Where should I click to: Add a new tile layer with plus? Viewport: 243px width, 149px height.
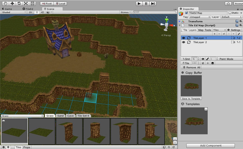214,34
